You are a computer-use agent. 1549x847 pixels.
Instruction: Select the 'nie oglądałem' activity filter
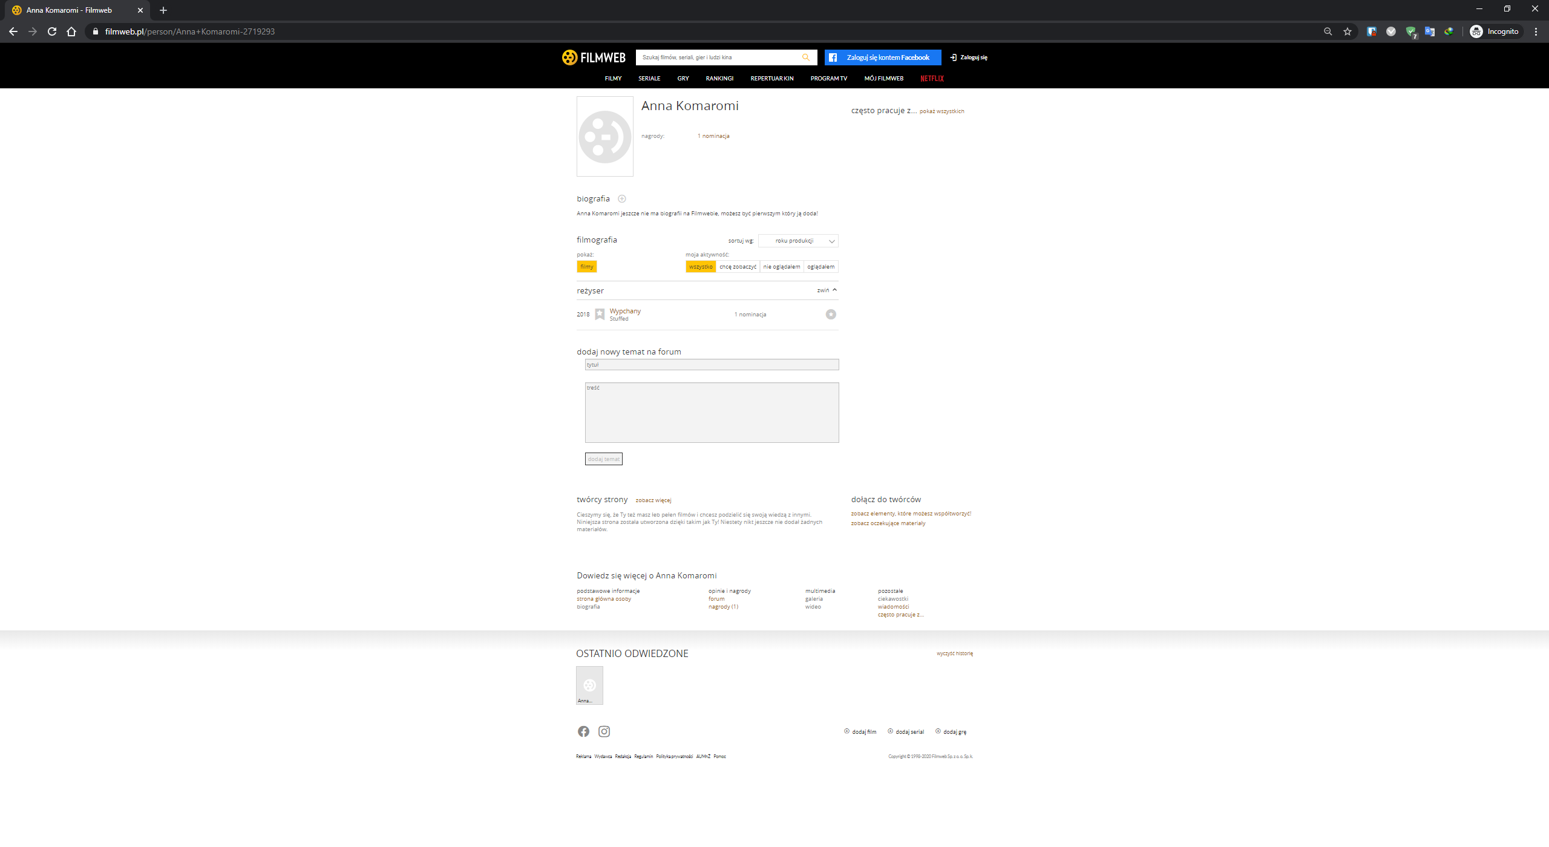click(781, 267)
